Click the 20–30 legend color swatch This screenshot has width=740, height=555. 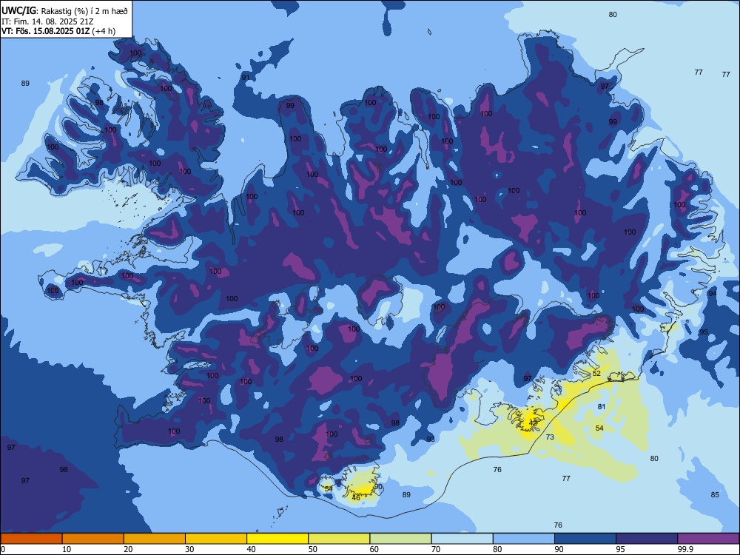(155, 539)
